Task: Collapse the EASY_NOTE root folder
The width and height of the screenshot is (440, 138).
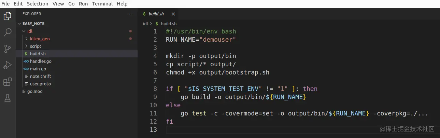Action: pyautogui.click(x=19, y=24)
